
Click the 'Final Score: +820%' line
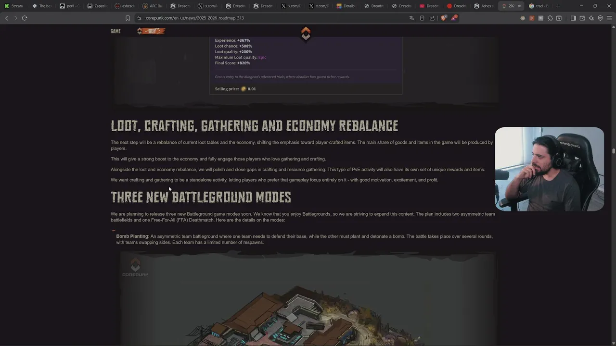pyautogui.click(x=232, y=63)
